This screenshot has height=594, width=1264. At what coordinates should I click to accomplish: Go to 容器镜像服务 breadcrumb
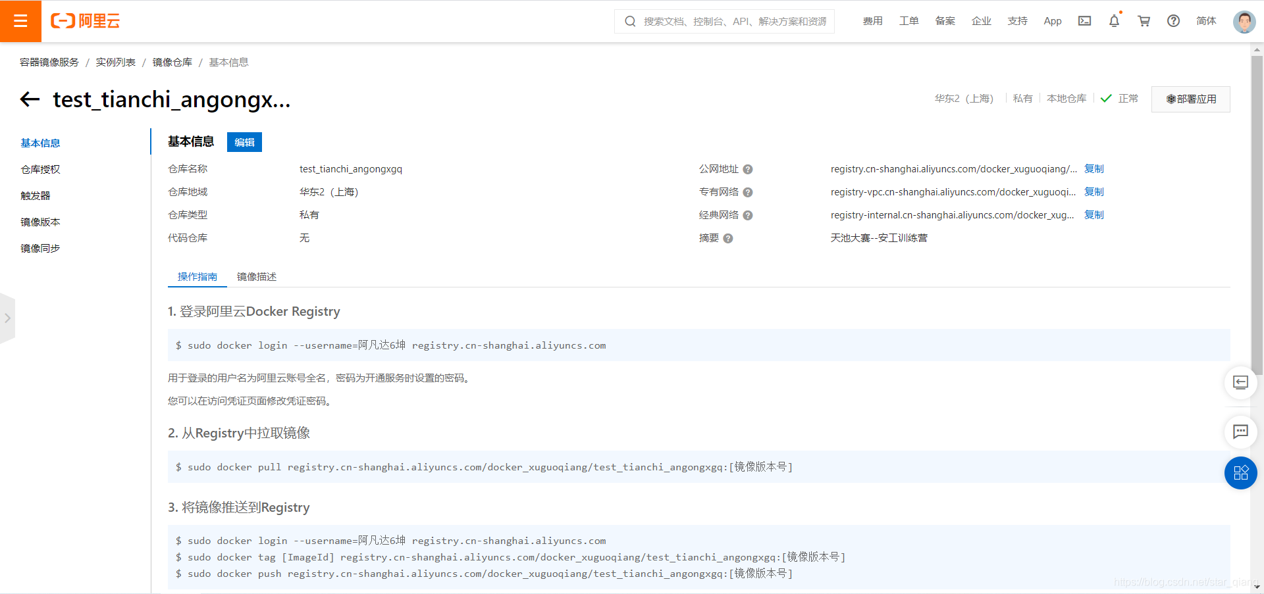point(49,62)
